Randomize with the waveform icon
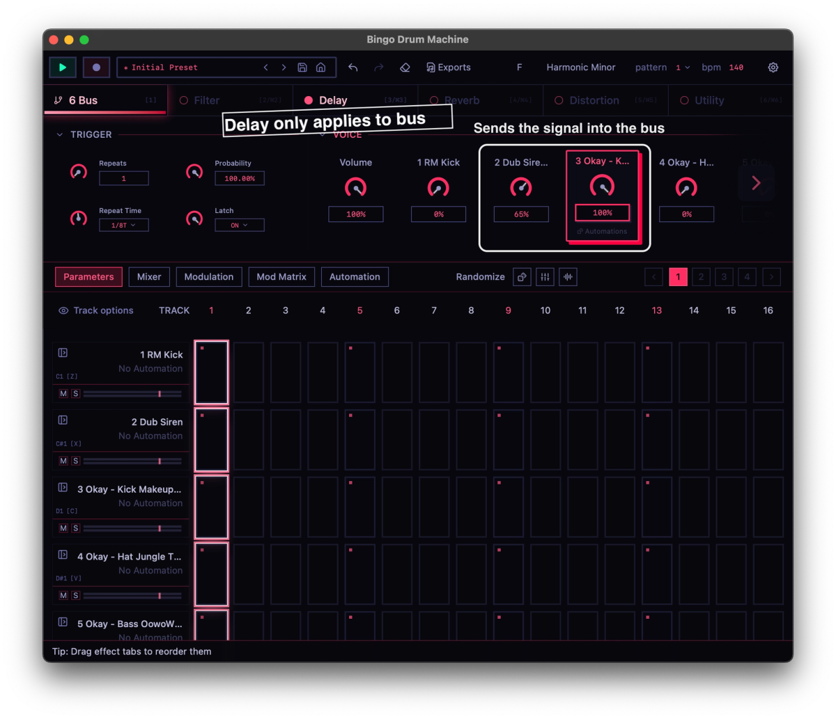The width and height of the screenshot is (836, 719). (x=568, y=277)
